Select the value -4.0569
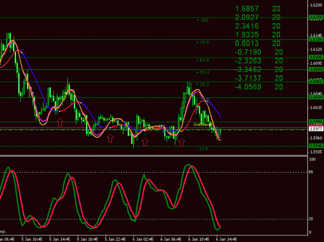Screen dimensions: 324x242 [248, 87]
